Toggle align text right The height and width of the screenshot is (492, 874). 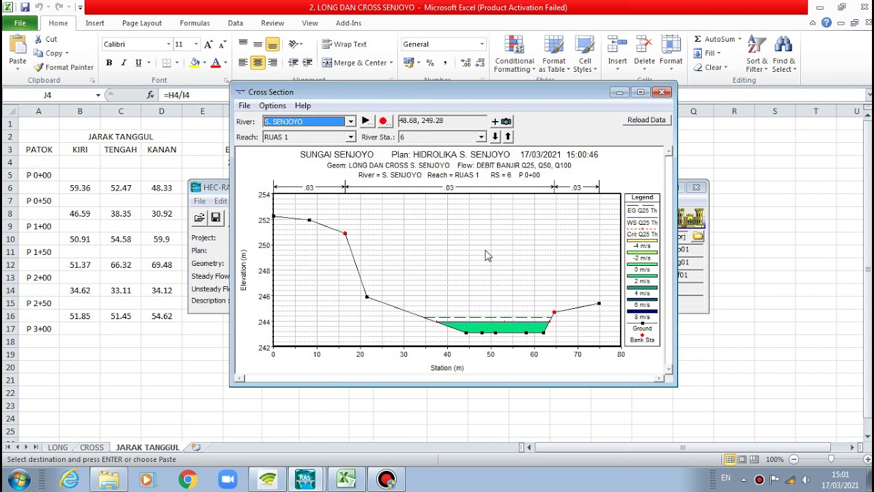click(x=272, y=63)
